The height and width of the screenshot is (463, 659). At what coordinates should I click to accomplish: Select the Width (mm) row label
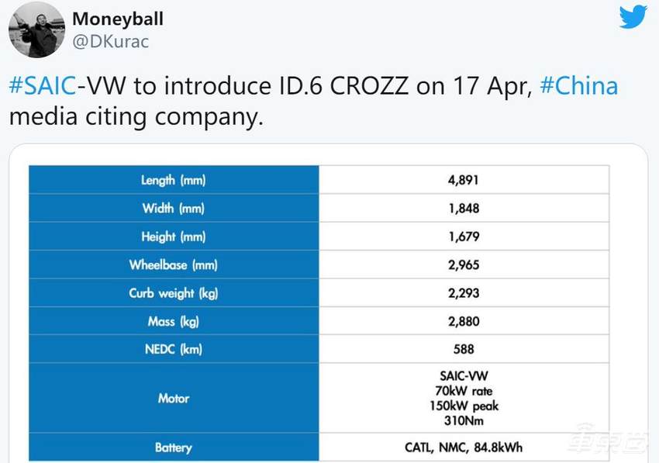[174, 209]
